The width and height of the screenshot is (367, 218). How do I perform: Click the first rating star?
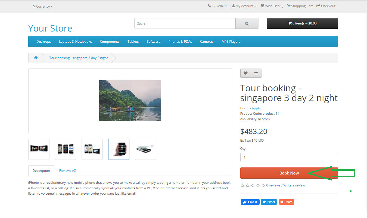pos(242,185)
